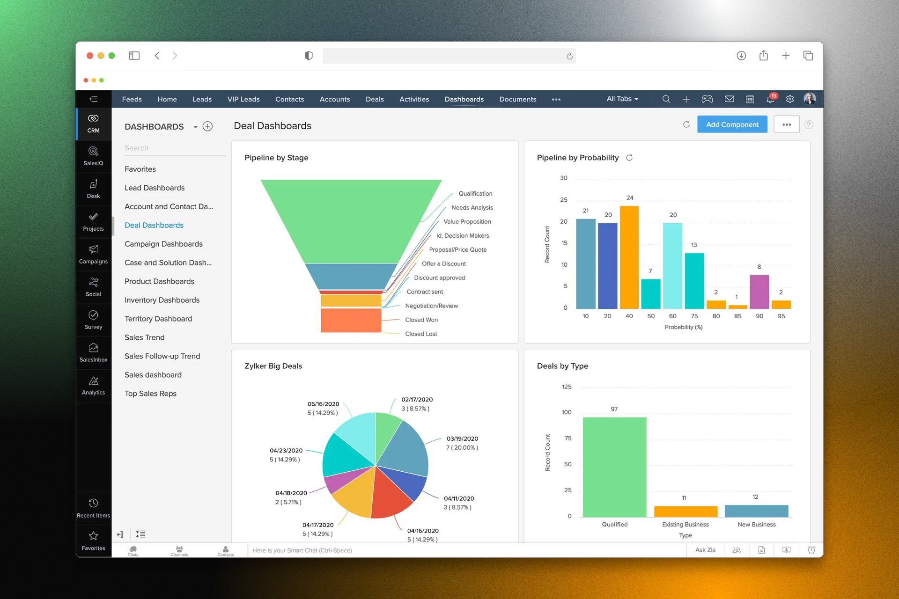The height and width of the screenshot is (599, 899).
Task: Click the reorder dashboards list icon
Action: [140, 534]
